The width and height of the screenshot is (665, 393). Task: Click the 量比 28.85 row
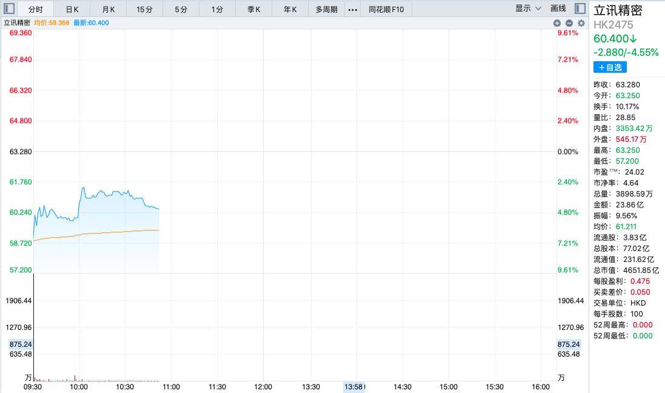tap(614, 118)
